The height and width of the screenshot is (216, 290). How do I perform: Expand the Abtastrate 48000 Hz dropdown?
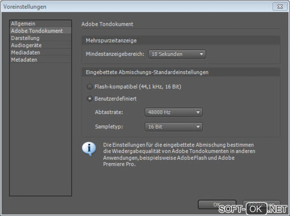(174, 112)
